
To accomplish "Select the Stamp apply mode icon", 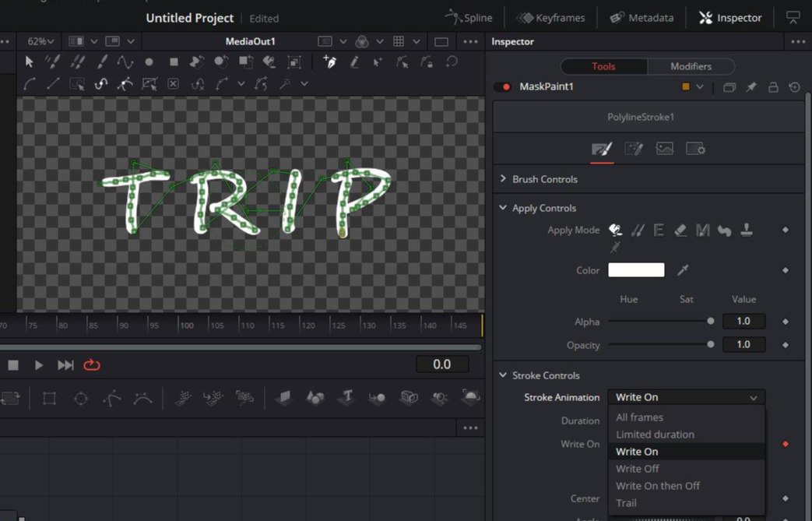I will (x=747, y=230).
